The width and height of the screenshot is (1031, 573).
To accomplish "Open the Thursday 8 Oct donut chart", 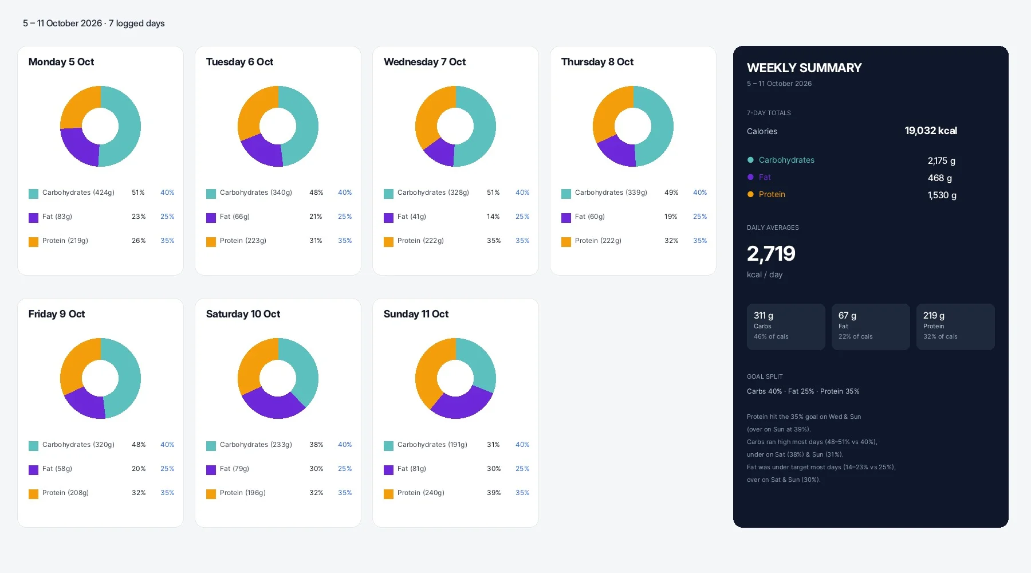I will pos(633,126).
